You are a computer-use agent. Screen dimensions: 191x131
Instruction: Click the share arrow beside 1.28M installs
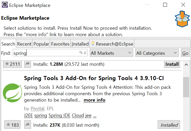point(28,64)
